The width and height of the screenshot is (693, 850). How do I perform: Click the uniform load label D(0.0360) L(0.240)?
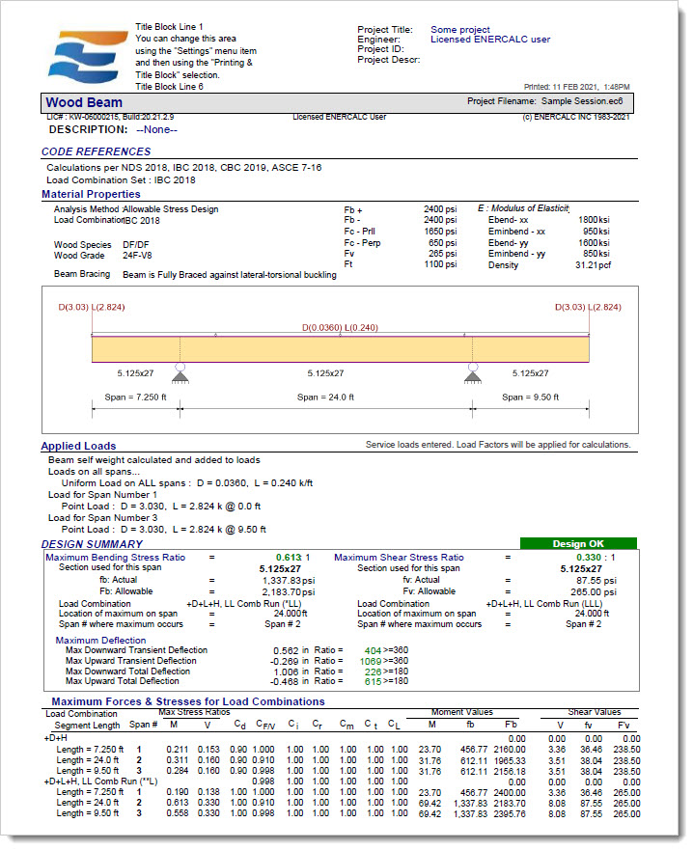click(338, 328)
